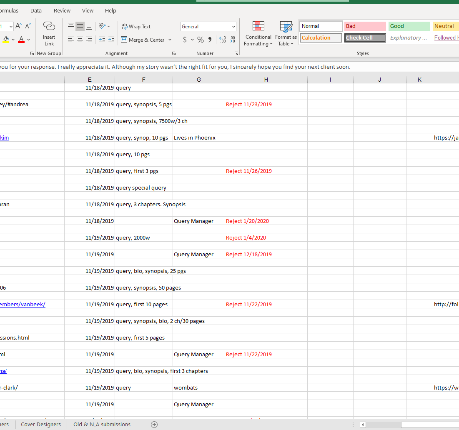The height and width of the screenshot is (430, 459).
Task: Add a new sheet with plus icon
Action: (154, 425)
